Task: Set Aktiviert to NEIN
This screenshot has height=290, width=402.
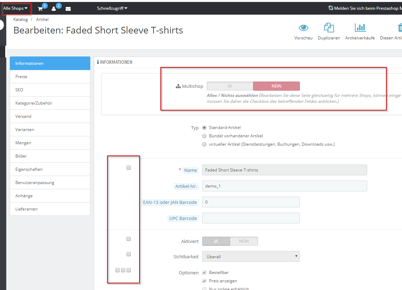Action: point(244,241)
